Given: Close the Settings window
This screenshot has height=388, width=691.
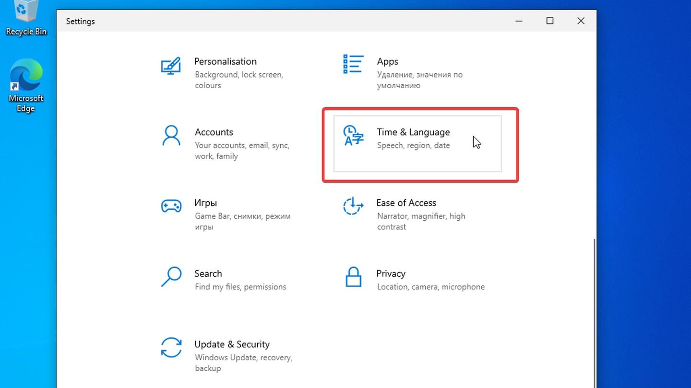Looking at the screenshot, I should 581,21.
